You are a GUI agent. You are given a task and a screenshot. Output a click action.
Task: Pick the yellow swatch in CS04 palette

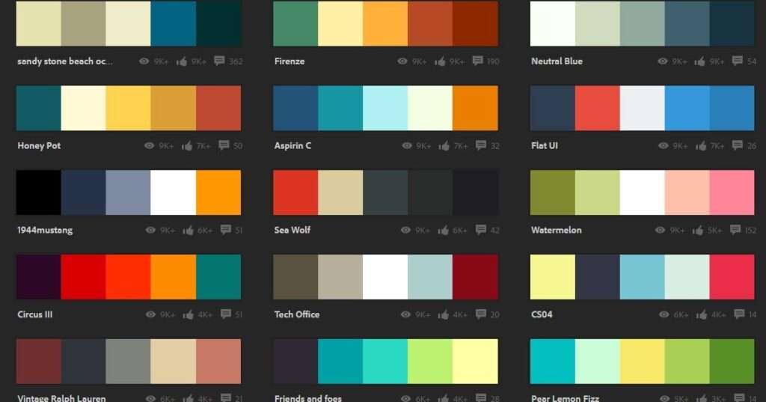click(x=553, y=277)
